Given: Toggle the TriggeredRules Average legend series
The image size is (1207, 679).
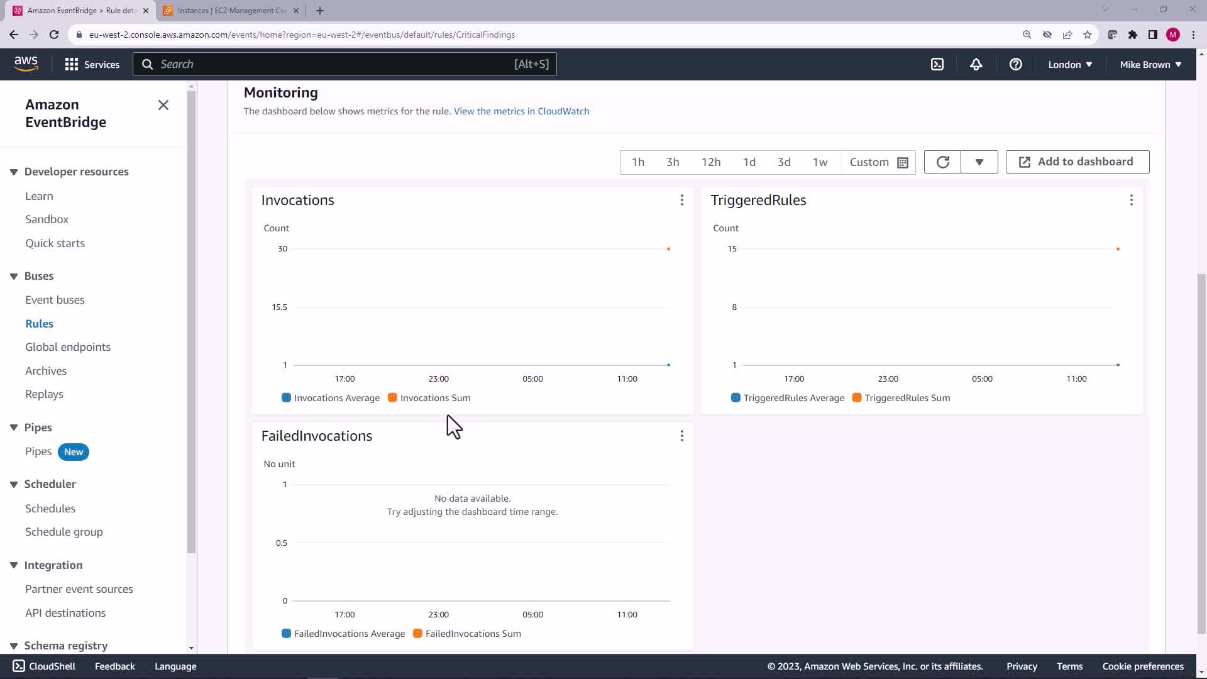Looking at the screenshot, I should (788, 398).
